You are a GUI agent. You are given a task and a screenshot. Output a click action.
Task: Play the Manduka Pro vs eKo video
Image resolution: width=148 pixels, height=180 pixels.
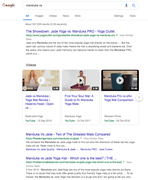tap(120, 80)
